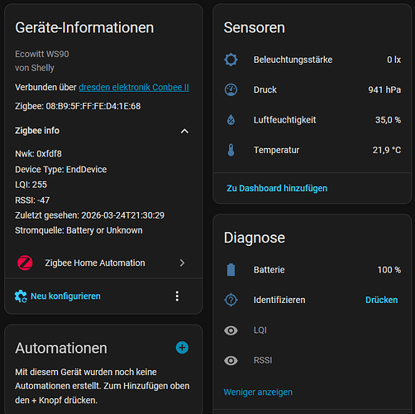Open the Temperatur sensor entity

click(x=312, y=150)
